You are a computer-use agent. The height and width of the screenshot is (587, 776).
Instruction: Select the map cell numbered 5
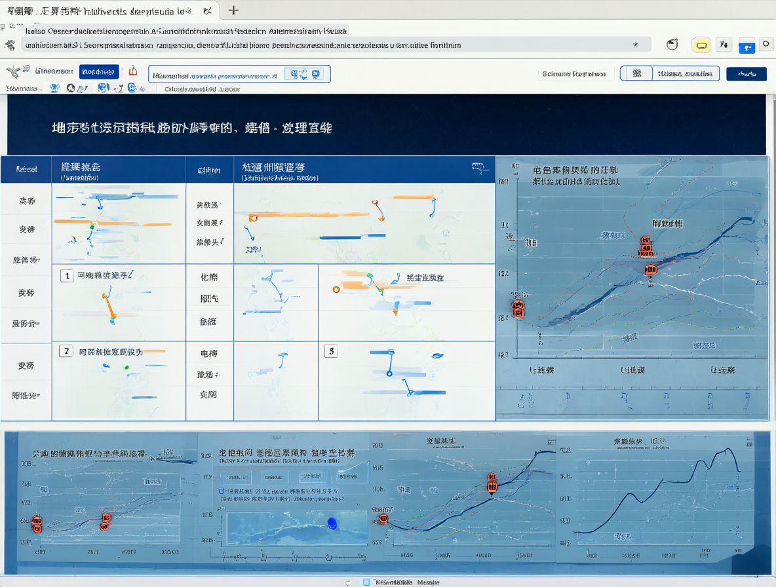[407, 381]
